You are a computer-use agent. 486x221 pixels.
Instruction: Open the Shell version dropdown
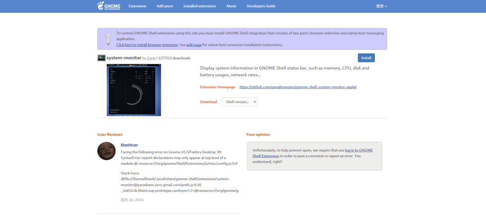(x=239, y=102)
